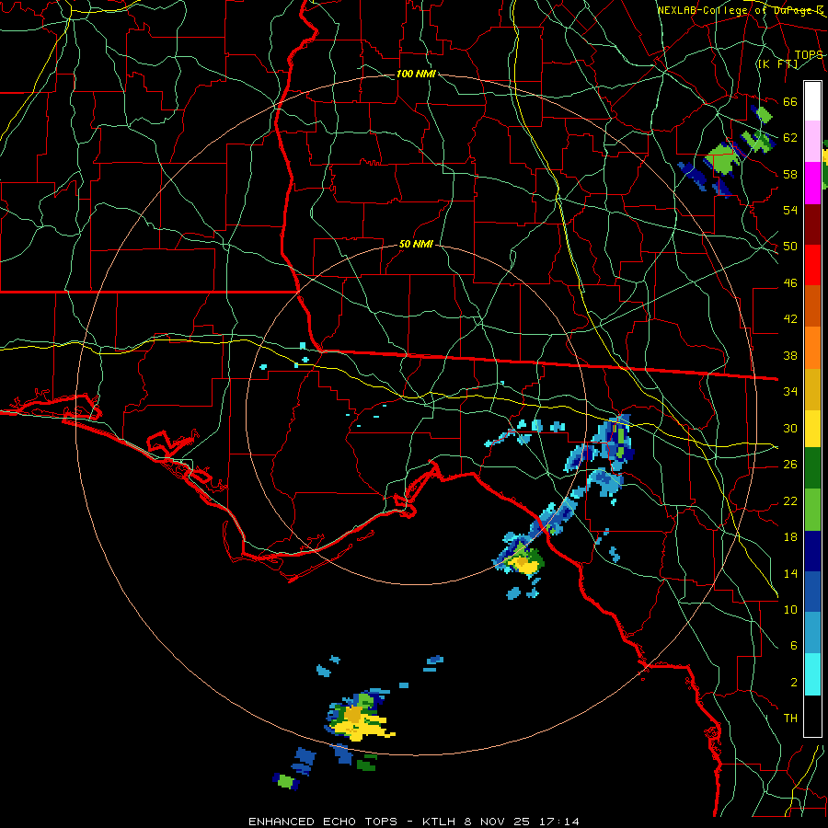Click the 100 NMI range ring label
Screen dimensions: 828x828
click(416, 74)
